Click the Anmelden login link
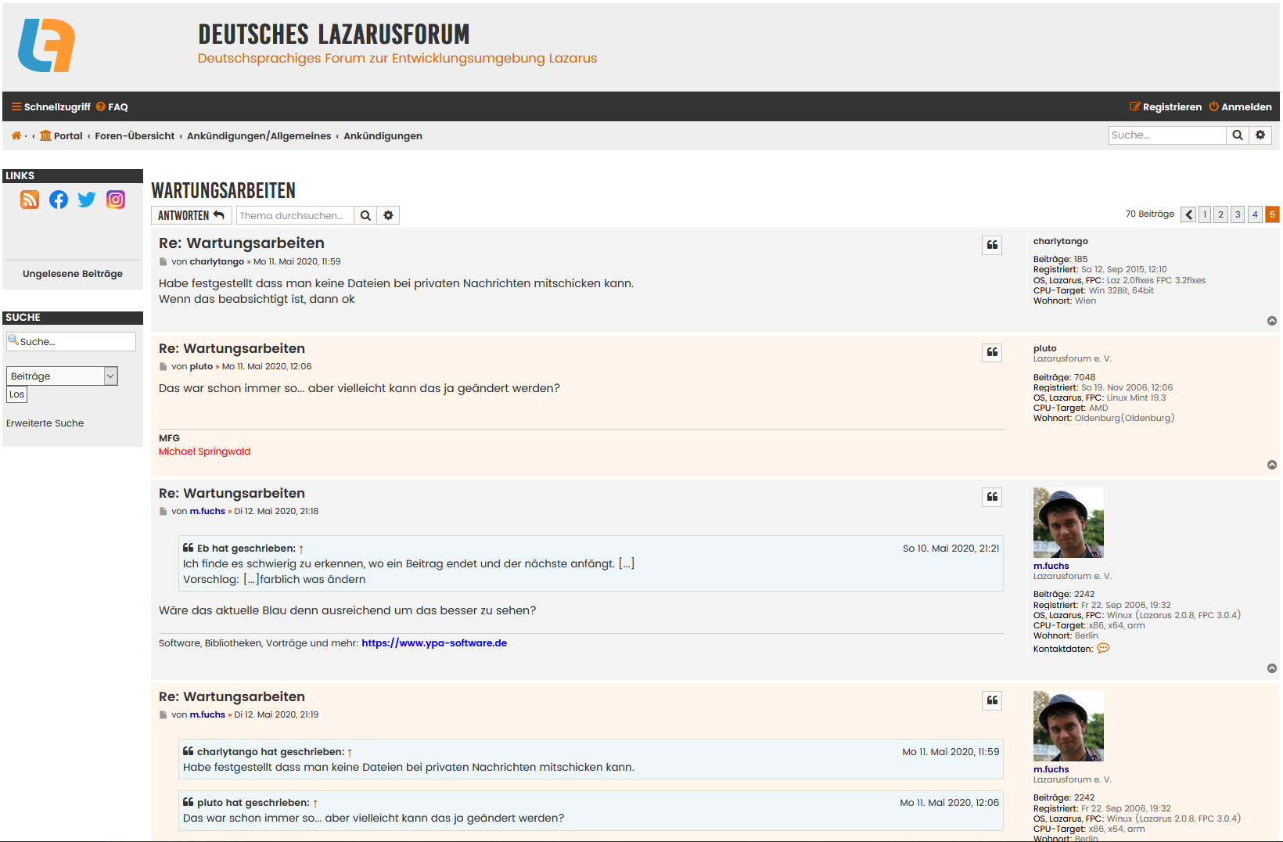This screenshot has width=1283, height=842. tap(1241, 107)
